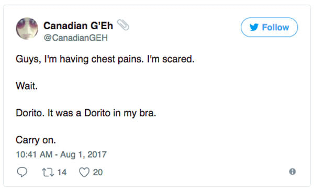Screen dimensions: 314x192
Task: Open the @CanadianGEH handle link
Action: tap(76, 38)
